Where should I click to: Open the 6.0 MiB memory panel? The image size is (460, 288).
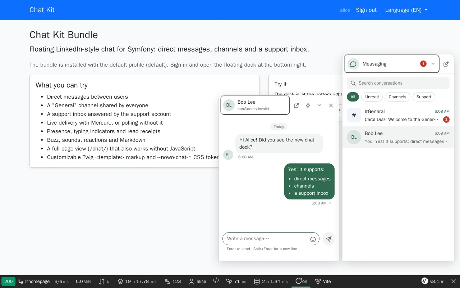(83, 282)
